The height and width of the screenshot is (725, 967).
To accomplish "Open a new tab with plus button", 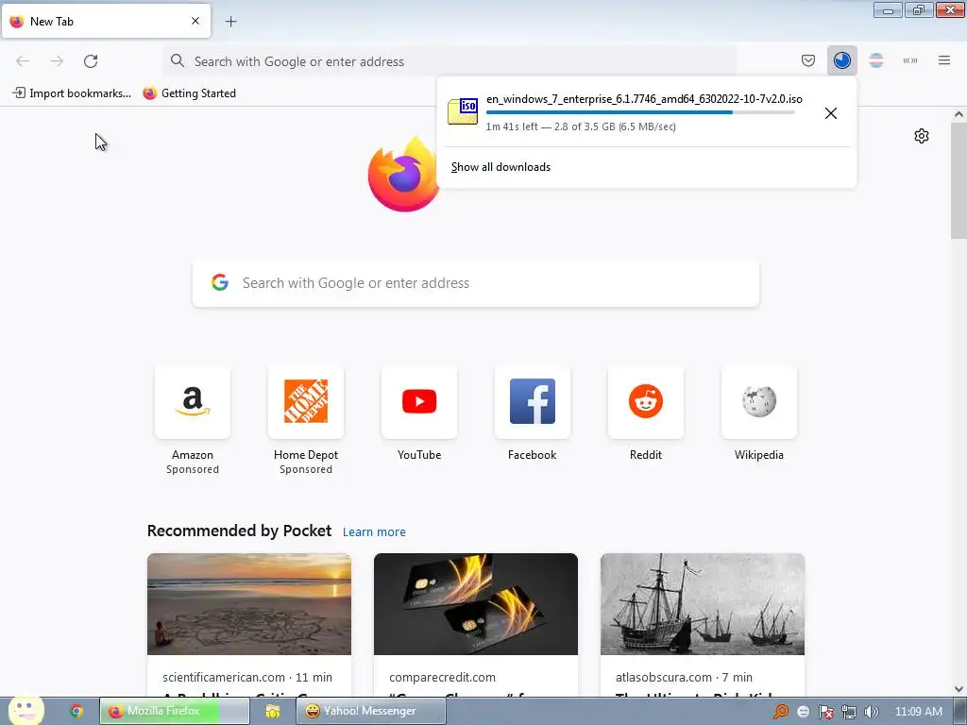I will 230,22.
